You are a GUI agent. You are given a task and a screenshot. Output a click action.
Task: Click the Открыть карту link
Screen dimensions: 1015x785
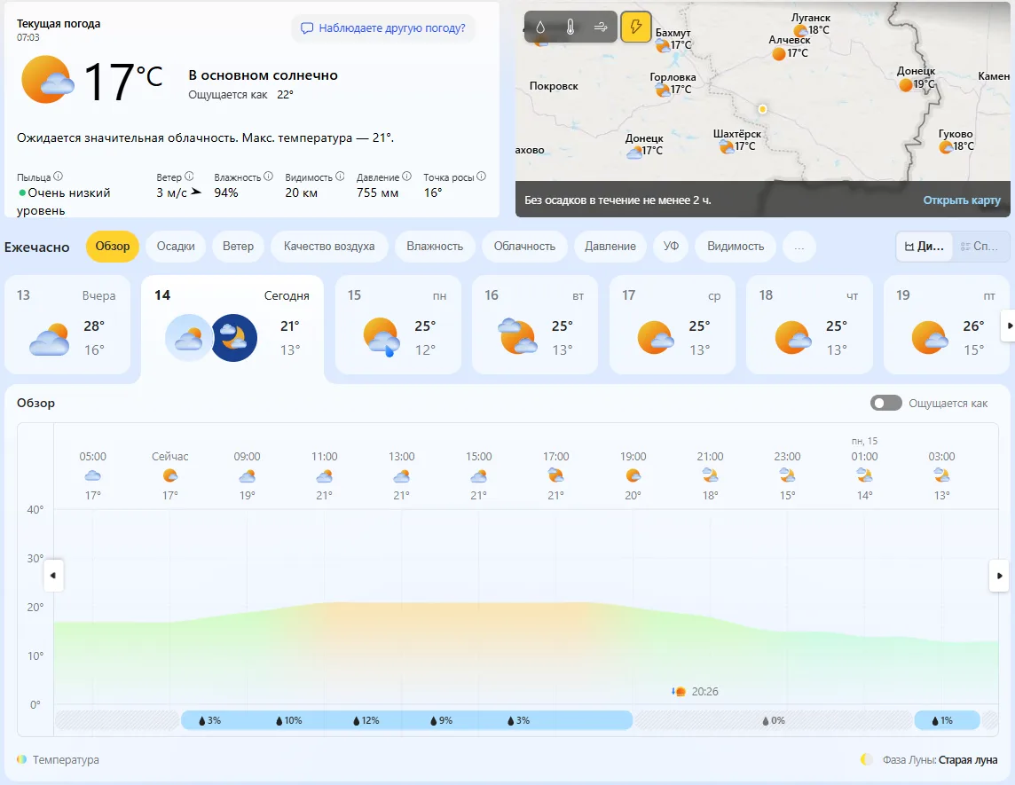[x=961, y=200]
